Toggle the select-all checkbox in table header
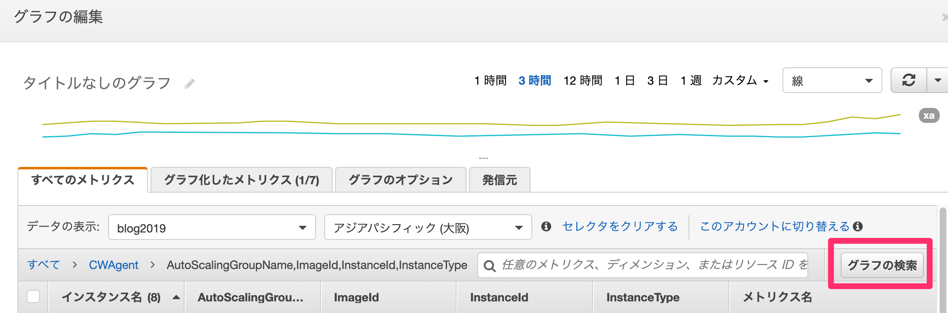The image size is (948, 313). [33, 296]
